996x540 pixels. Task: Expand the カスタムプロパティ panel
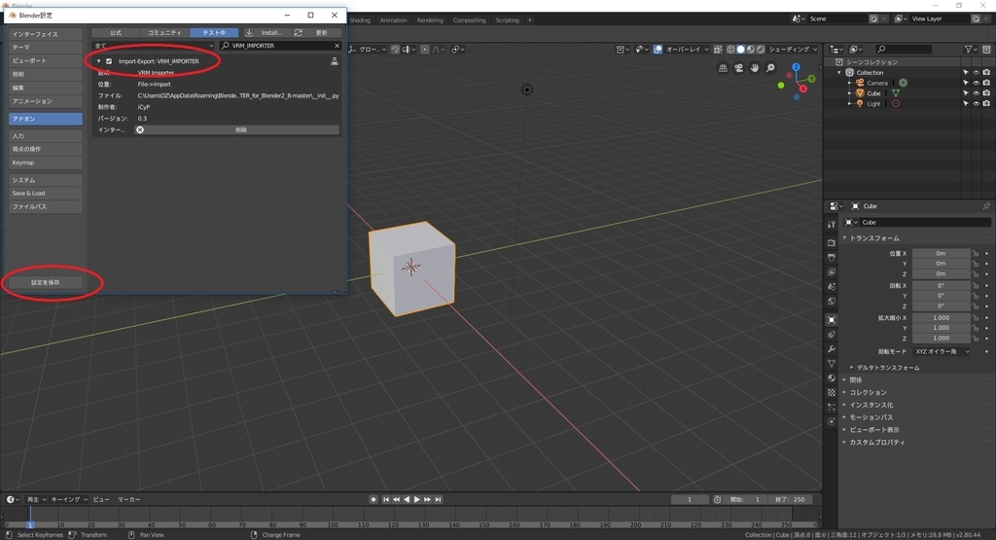877,442
